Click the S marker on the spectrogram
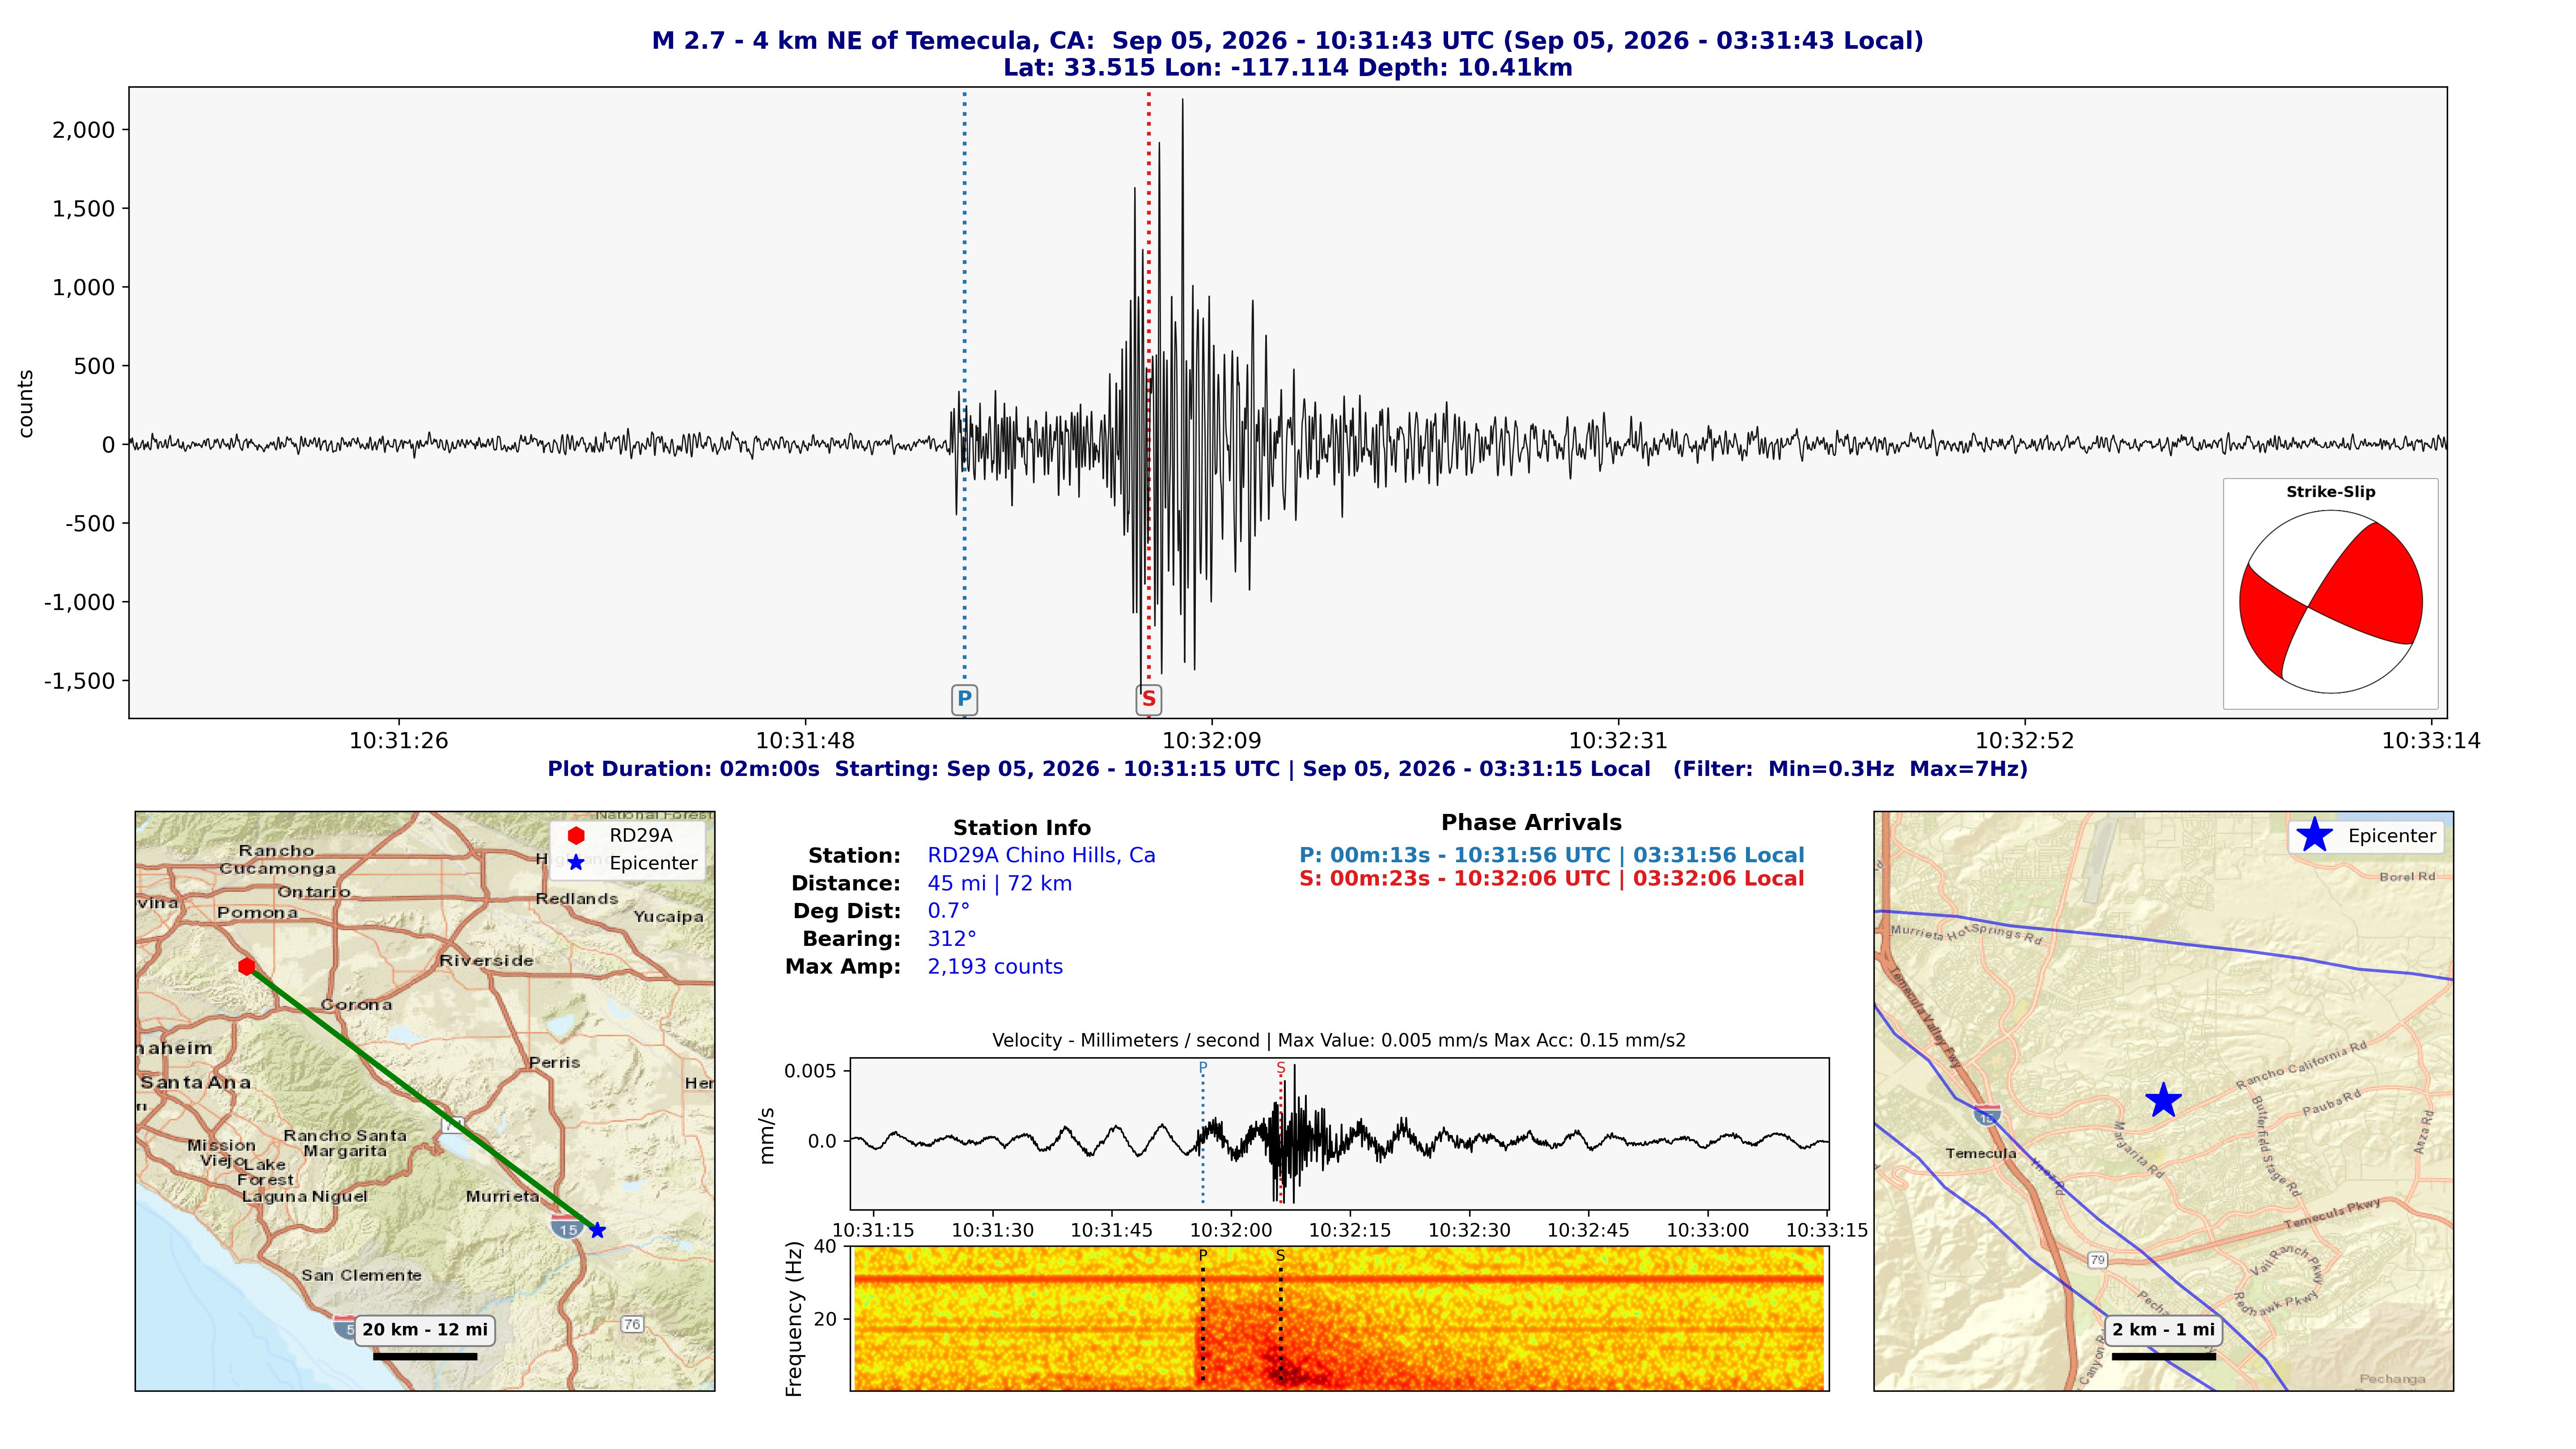The image size is (2576, 1449). [1280, 1255]
